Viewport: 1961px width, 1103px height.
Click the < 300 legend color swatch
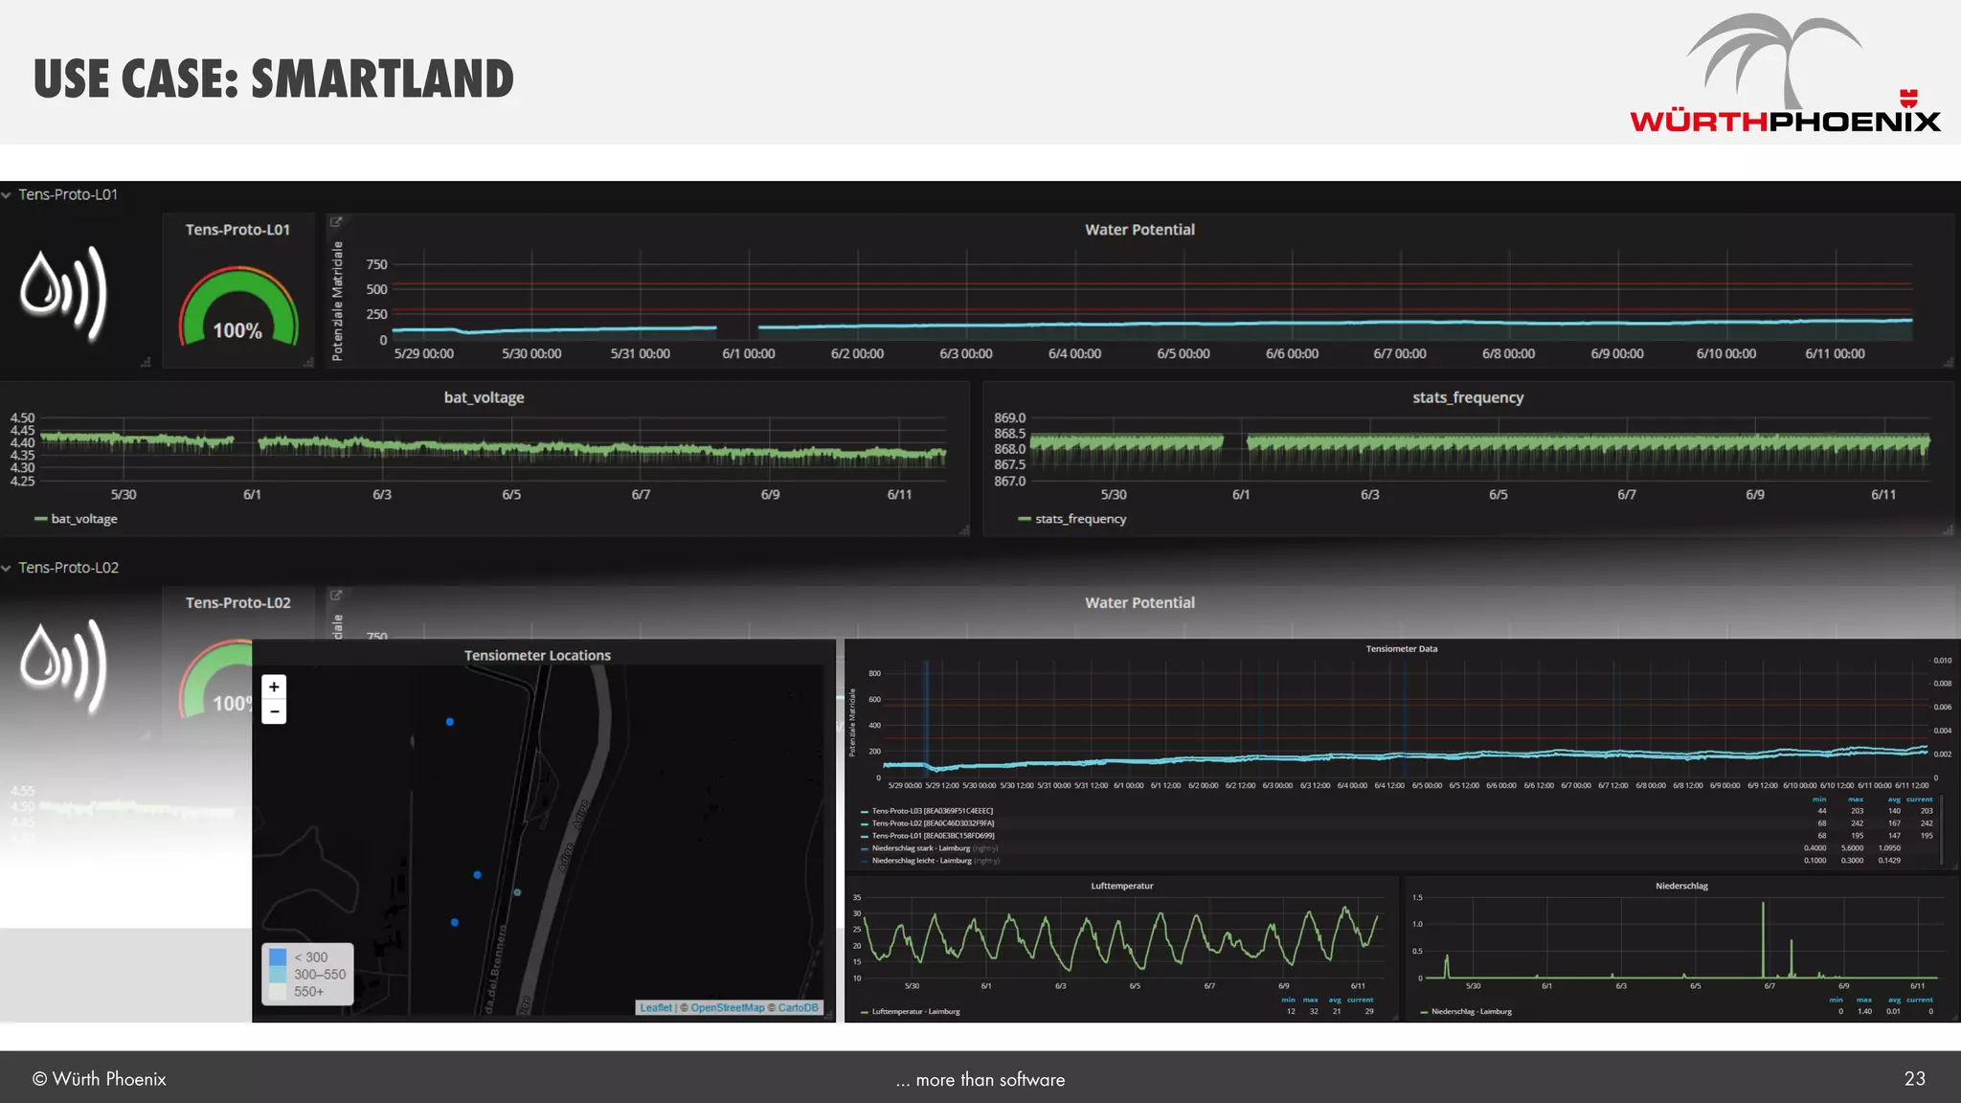[x=278, y=957]
